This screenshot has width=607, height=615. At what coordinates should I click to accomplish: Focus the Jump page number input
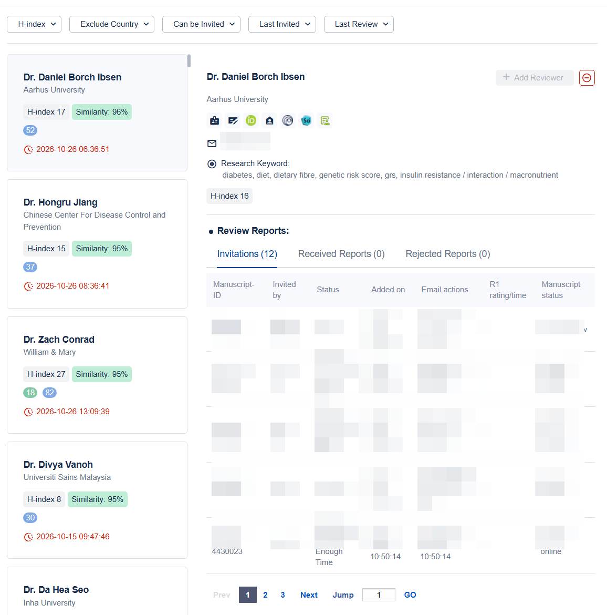[x=379, y=595]
